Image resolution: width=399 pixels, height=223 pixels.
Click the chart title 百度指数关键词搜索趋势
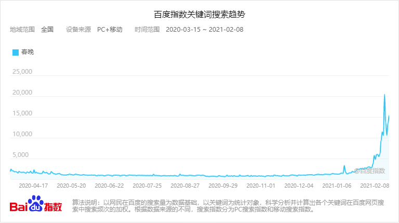pyautogui.click(x=199, y=14)
